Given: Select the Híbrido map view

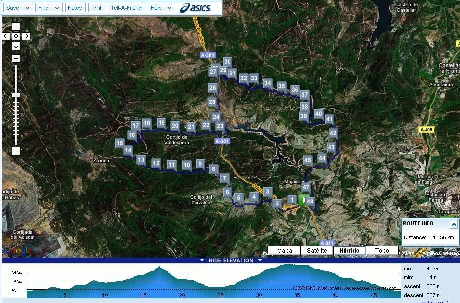Looking at the screenshot, I should pyautogui.click(x=349, y=250).
